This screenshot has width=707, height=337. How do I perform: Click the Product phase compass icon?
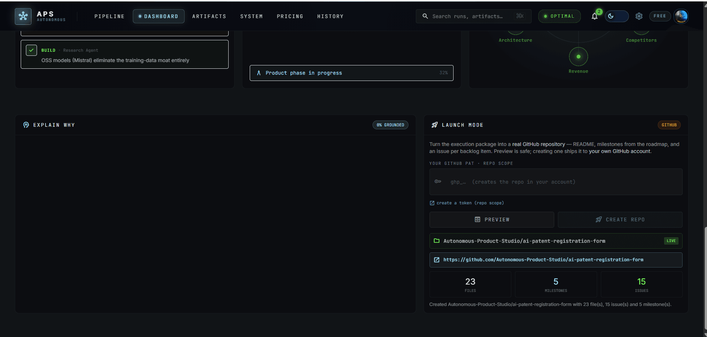point(259,73)
